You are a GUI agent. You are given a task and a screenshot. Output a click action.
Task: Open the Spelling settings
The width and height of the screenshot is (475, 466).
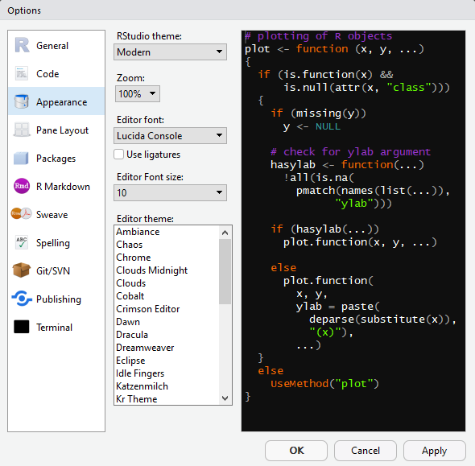56,242
